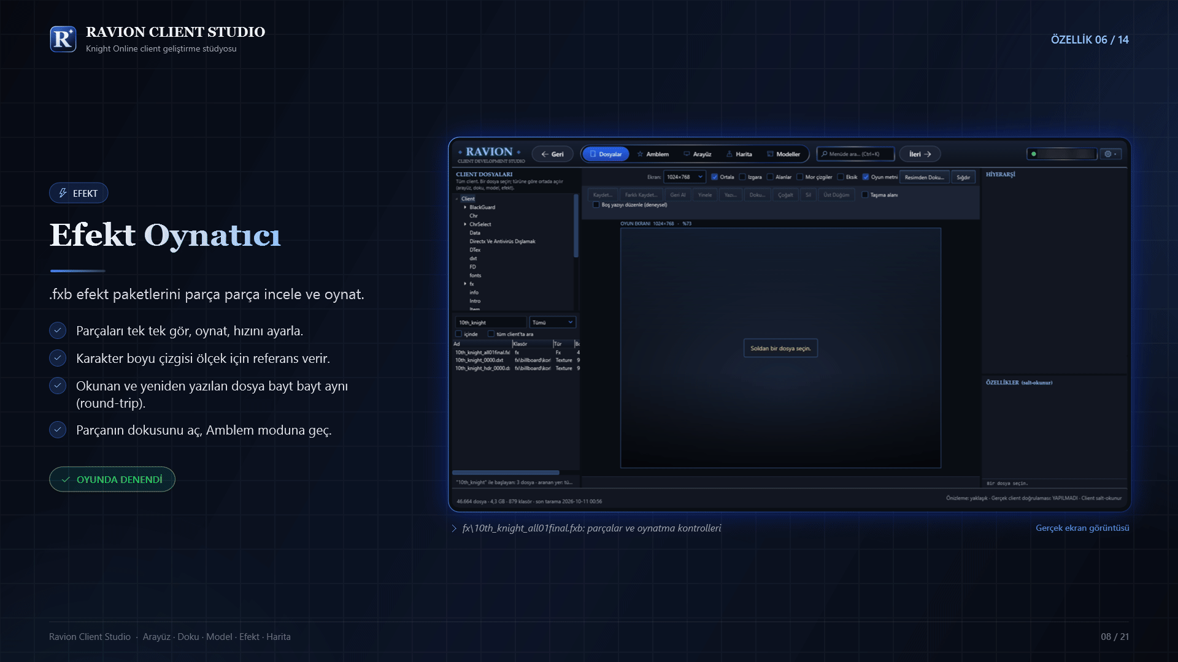Open the Amblem tab

tap(653, 154)
